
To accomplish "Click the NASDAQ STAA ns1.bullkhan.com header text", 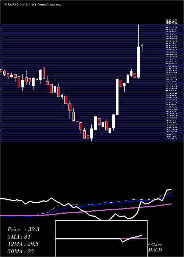I will click(x=32, y=4).
